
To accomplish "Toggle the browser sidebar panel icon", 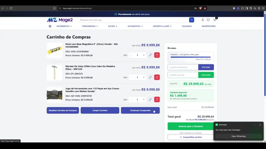I will tap(247, 8).
